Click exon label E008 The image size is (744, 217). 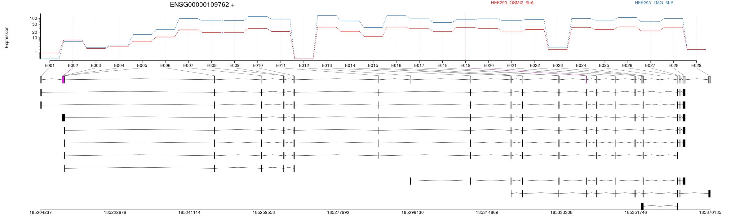211,65
